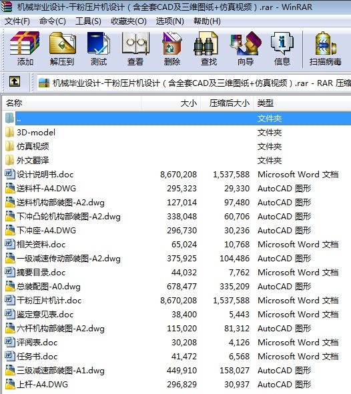351x394 pixels.
Task: Select the 六杆机构部装图-A2.dwg file
Action: 61,329
